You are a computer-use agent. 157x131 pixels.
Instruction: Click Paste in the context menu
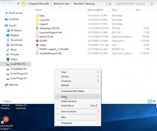coord(78,97)
